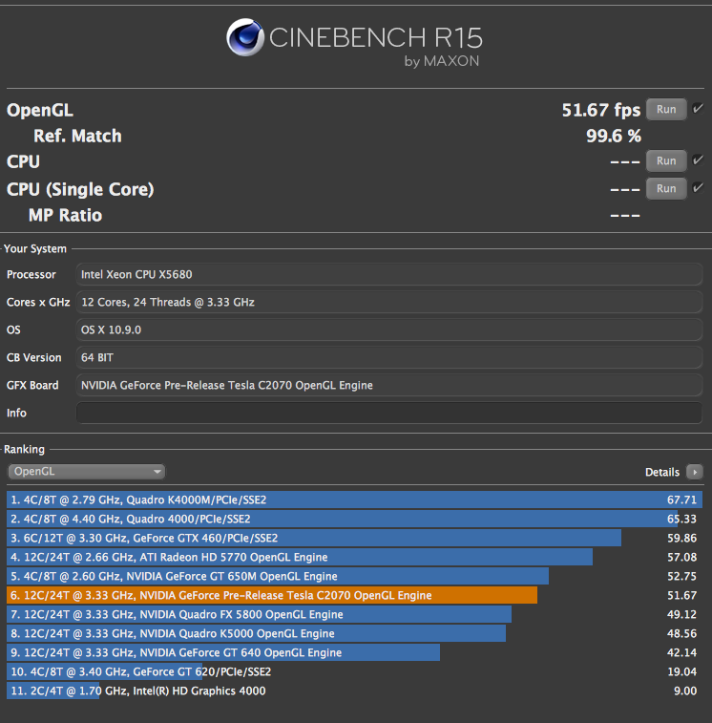
Task: Select ranking row NVIDIA GeForce GT 650M
Action: click(354, 576)
